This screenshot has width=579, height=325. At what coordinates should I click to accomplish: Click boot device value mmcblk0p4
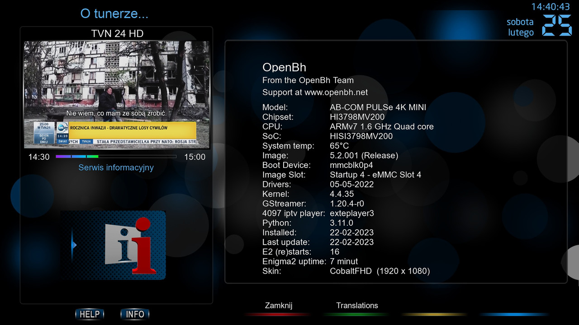click(351, 165)
